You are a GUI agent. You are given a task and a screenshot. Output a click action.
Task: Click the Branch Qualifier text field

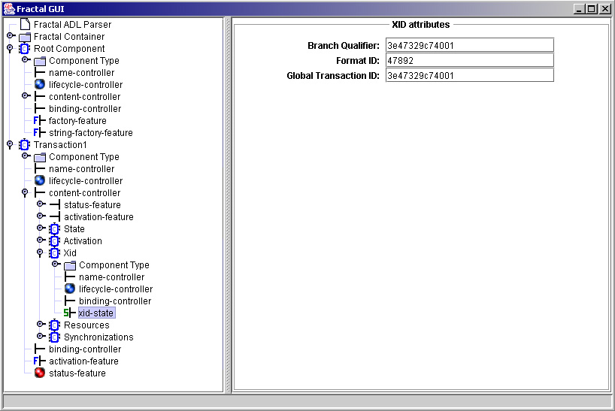[469, 46]
